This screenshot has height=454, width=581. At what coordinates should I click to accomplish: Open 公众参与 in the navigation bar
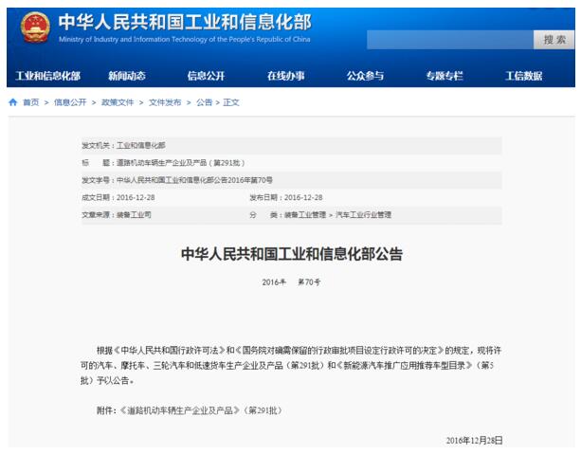(x=365, y=76)
